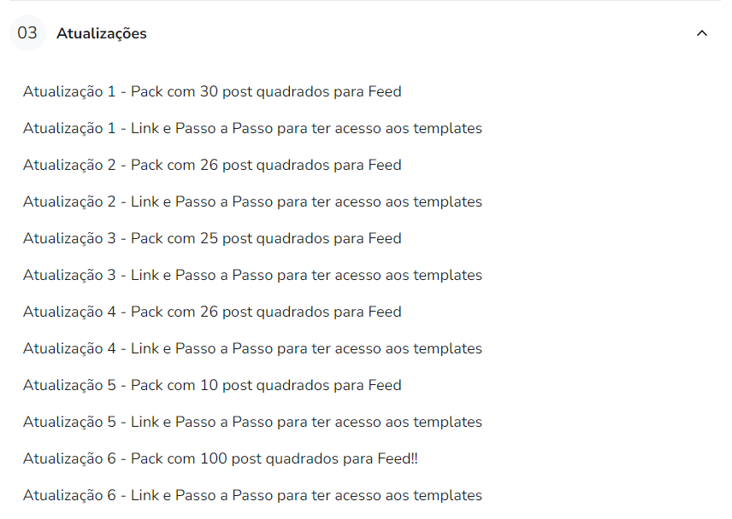Open Atualização 1 Link e Passo a Passo

pos(252,128)
